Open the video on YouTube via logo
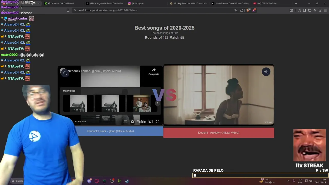This screenshot has height=185, width=329. [142, 122]
